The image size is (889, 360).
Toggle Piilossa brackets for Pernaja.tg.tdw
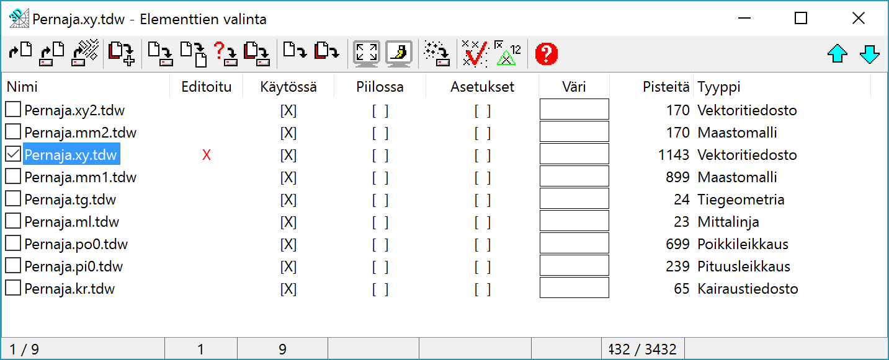pyautogui.click(x=380, y=200)
